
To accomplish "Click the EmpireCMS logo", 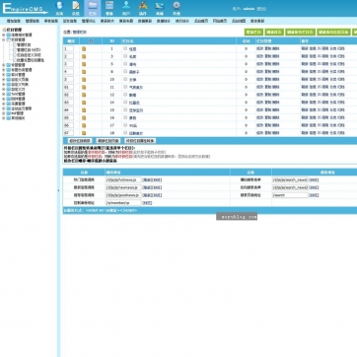I will (x=26, y=8).
